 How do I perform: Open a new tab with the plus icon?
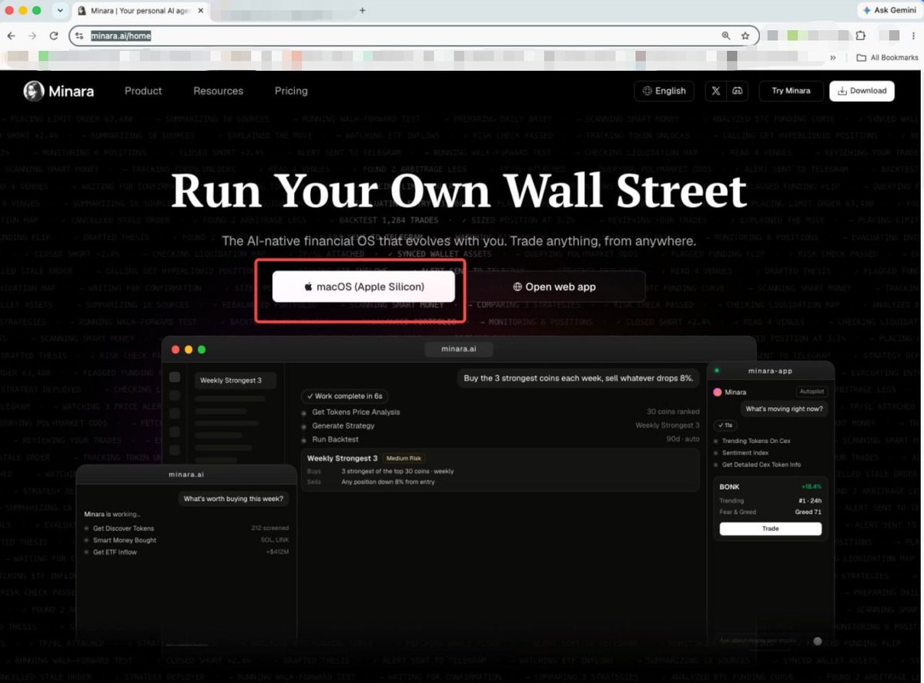(x=363, y=11)
